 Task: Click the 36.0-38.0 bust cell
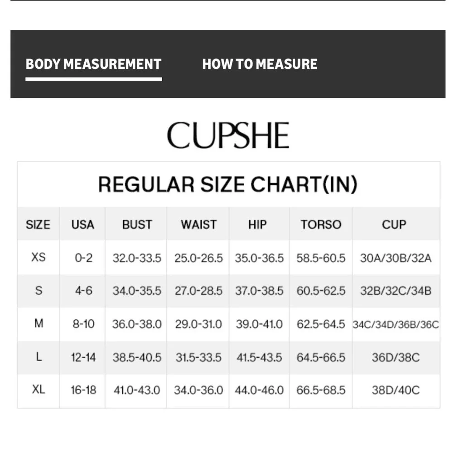(137, 324)
